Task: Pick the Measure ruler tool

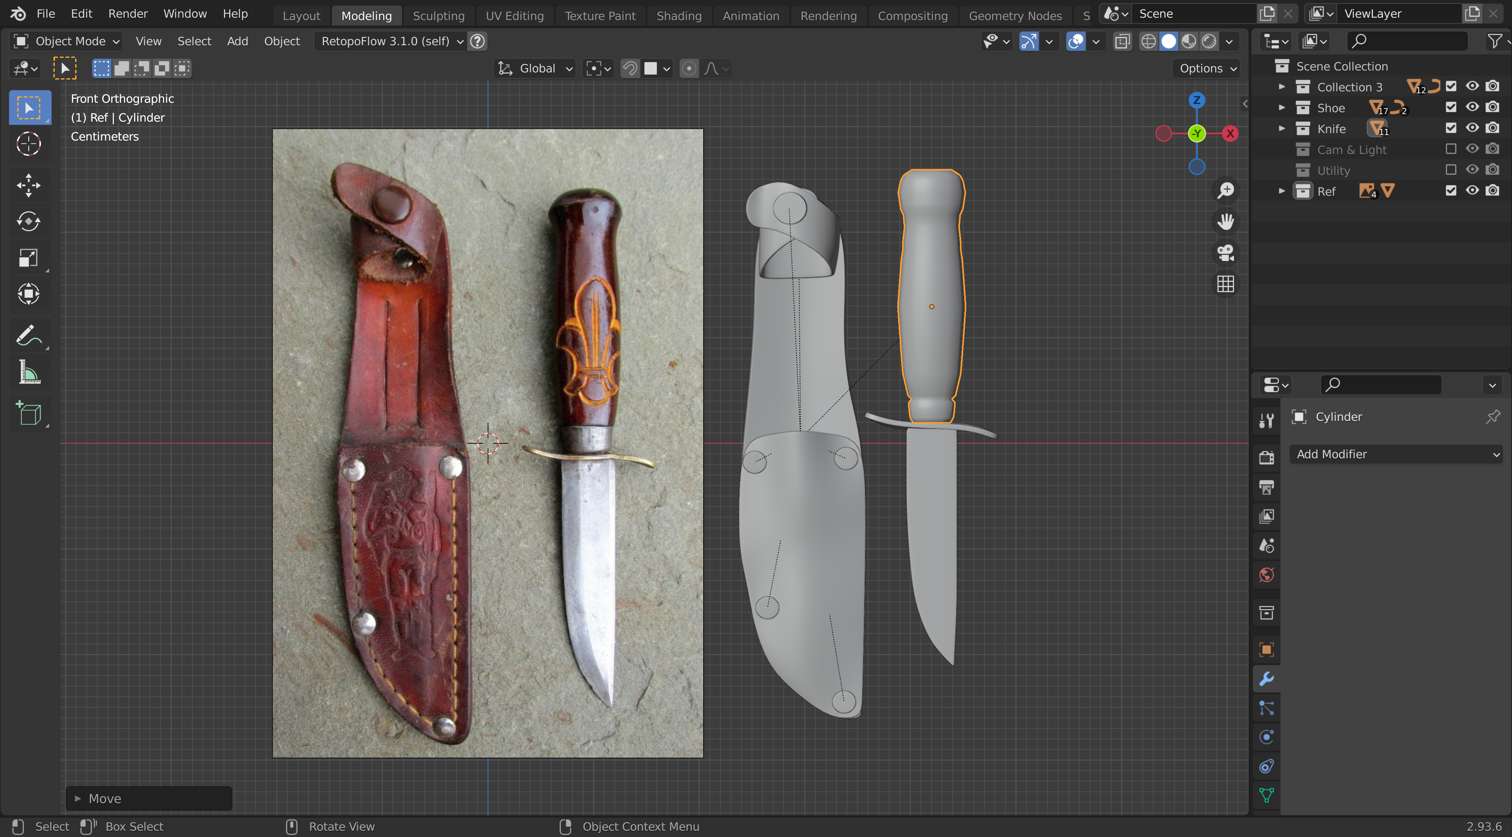Action: tap(28, 372)
